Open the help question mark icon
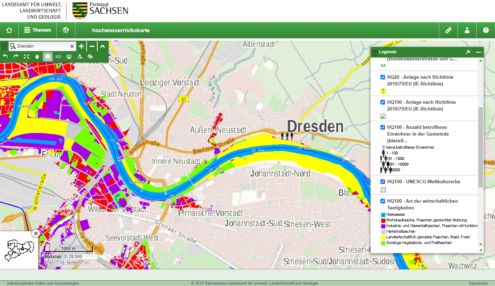This screenshot has width=495, height=286. pos(486,30)
